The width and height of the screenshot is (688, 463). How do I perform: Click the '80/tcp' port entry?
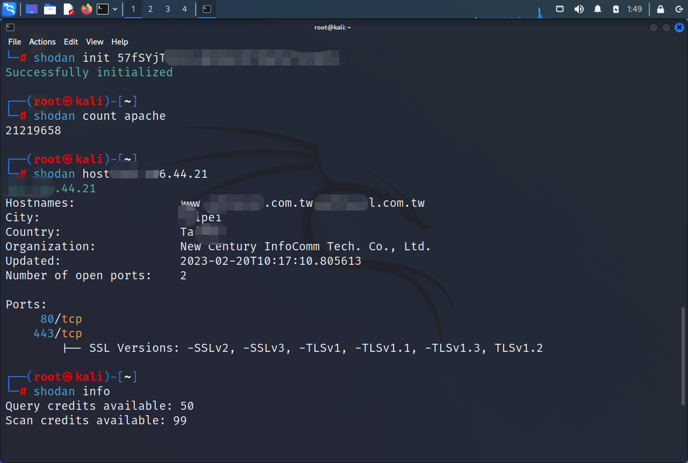[61, 319]
